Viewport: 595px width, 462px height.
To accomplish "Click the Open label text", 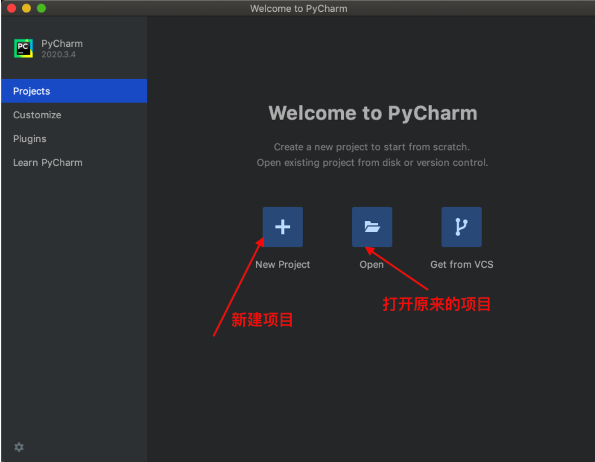I will tap(371, 265).
